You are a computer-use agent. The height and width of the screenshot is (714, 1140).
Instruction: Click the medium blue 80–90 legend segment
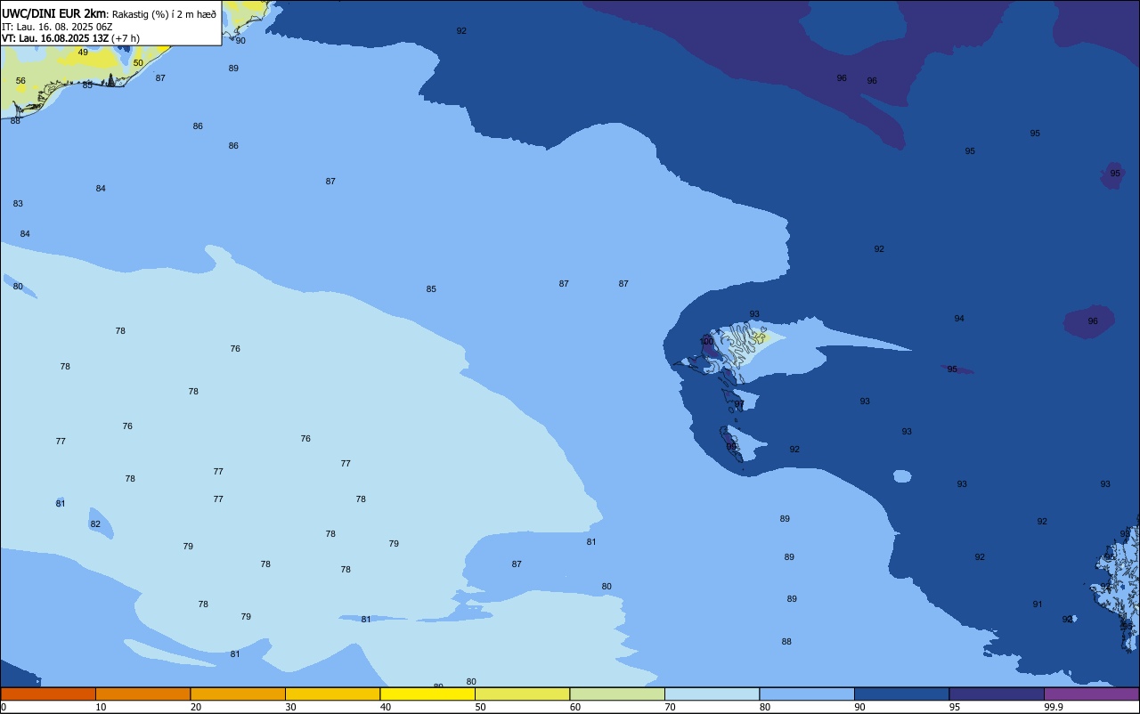(807, 694)
